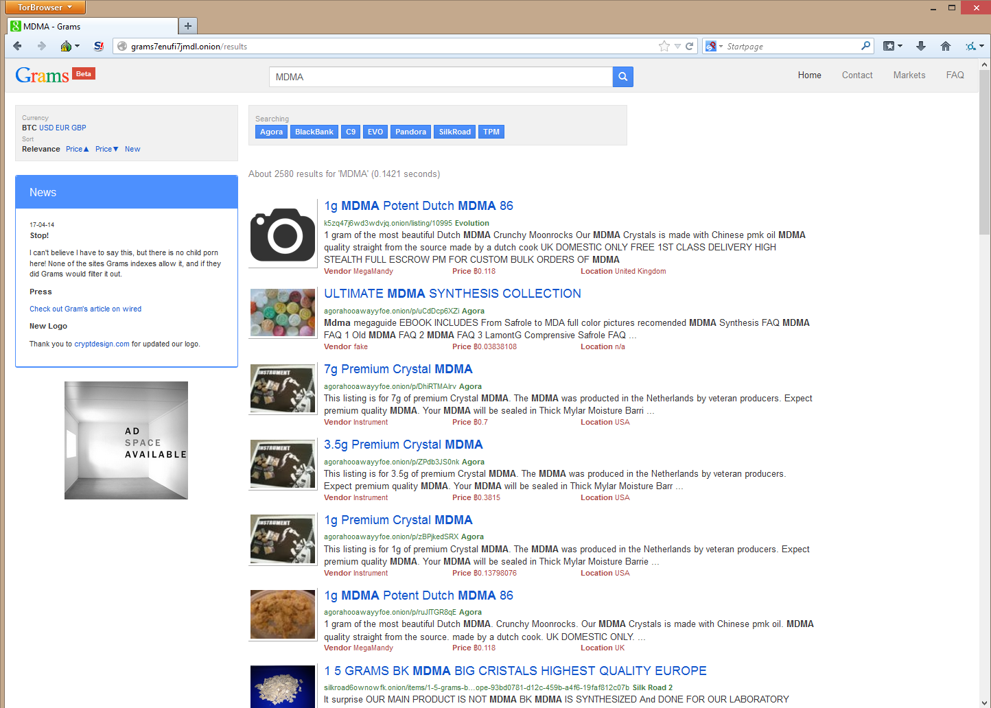Image resolution: width=991 pixels, height=708 pixels.
Task: Click the NoScript S icon
Action: coord(99,46)
